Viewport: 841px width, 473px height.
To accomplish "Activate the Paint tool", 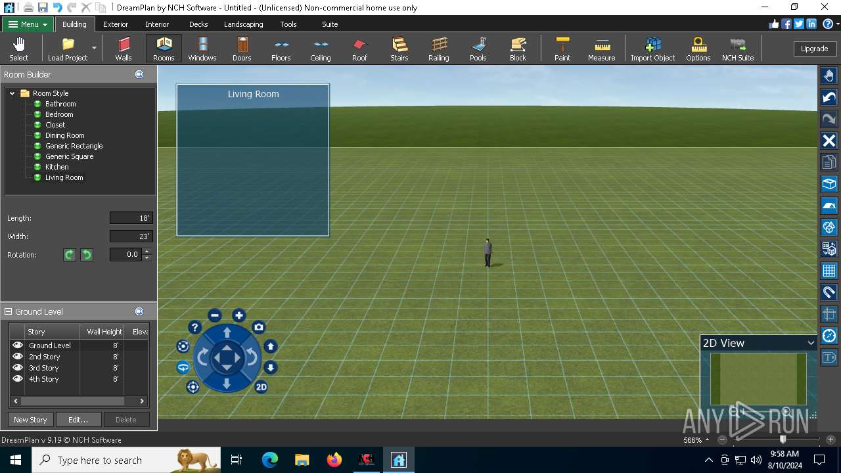I will [x=562, y=49].
